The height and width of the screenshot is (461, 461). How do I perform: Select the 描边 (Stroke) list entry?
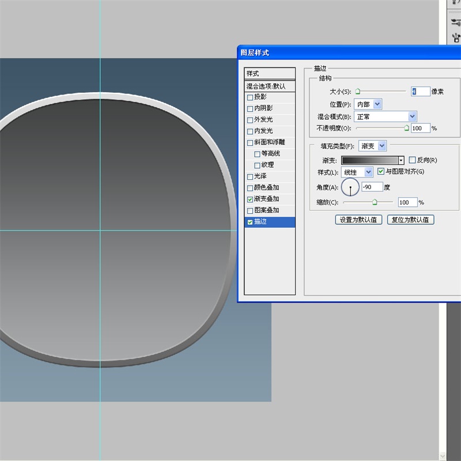270,222
